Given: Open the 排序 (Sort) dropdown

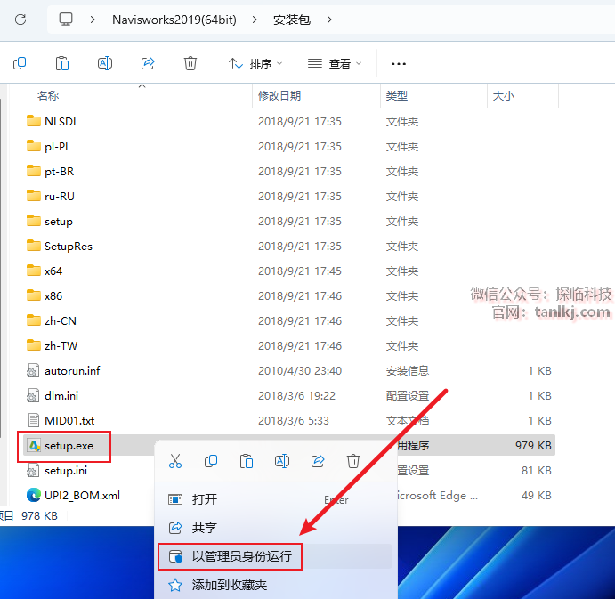Looking at the screenshot, I should point(255,63).
